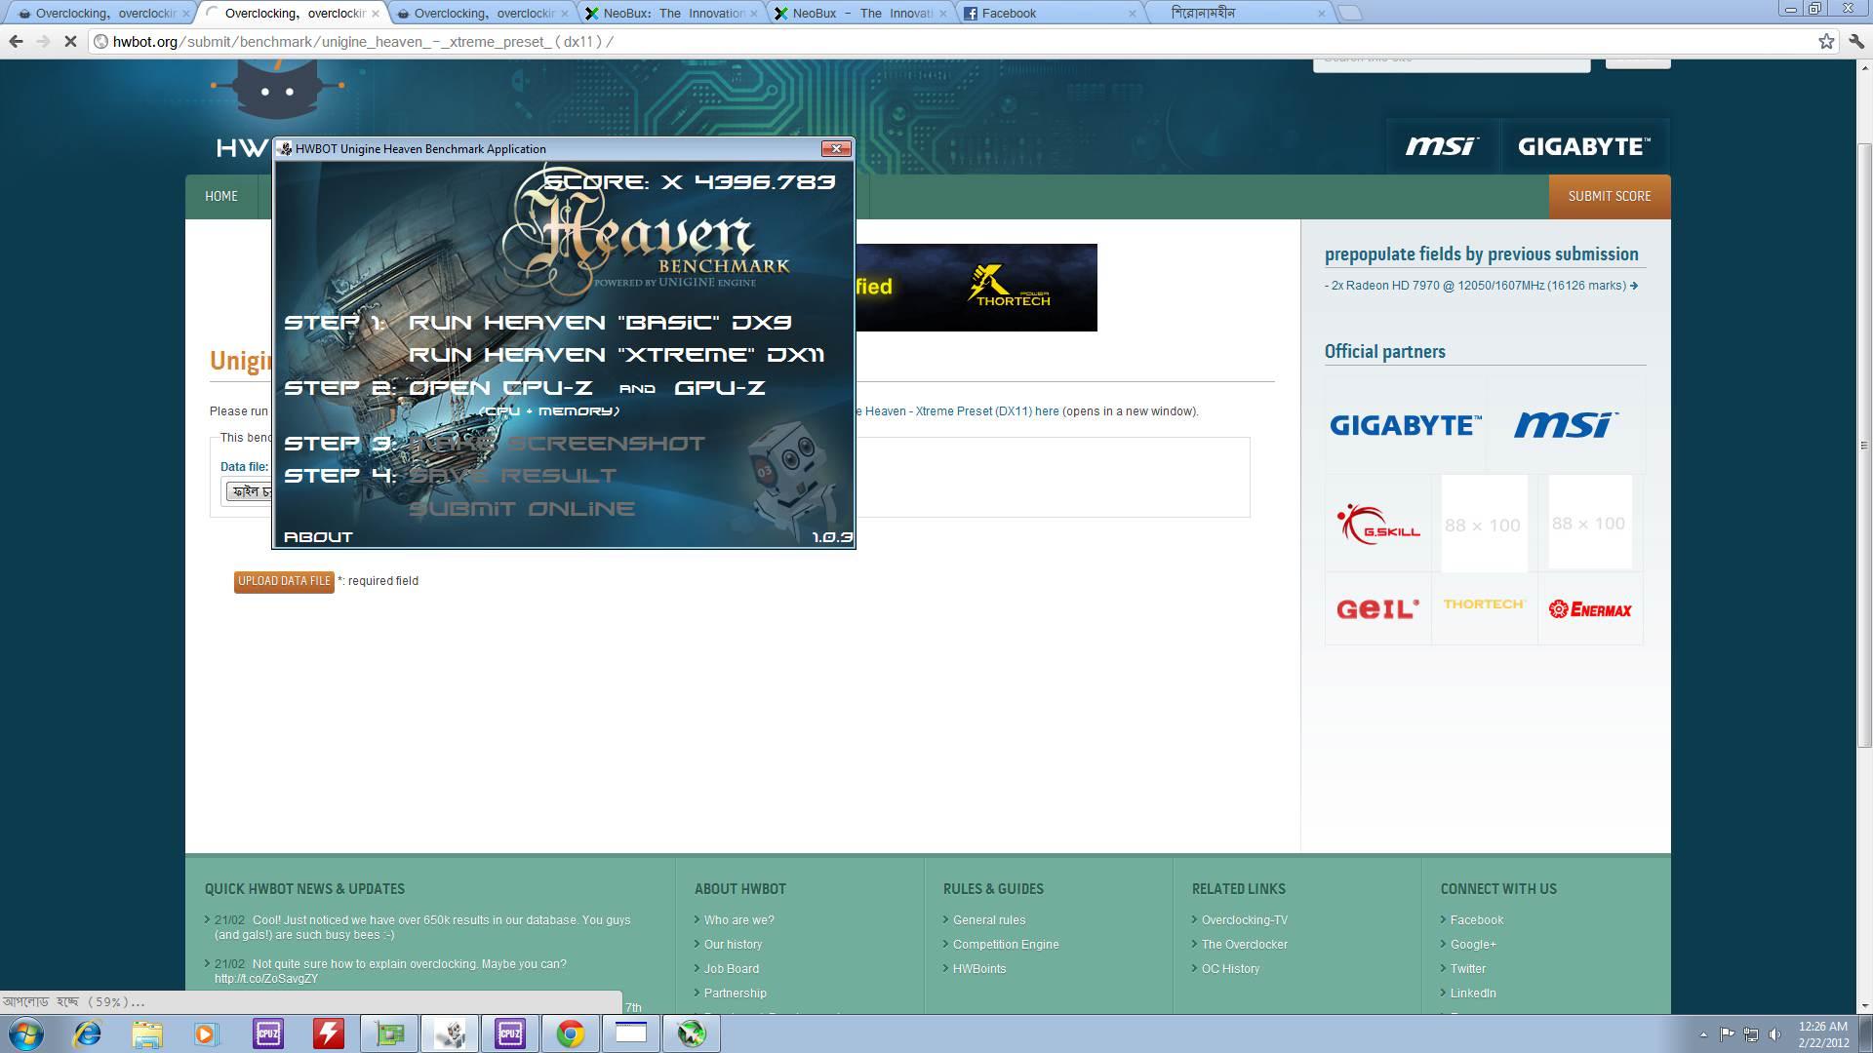The height and width of the screenshot is (1053, 1873).
Task: Switch to the Facebook tab
Action: [x=1049, y=14]
